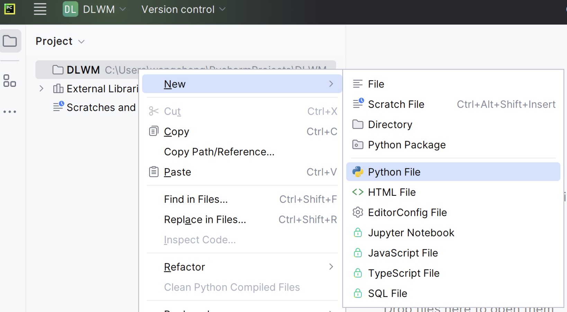
Task: Choose Copy Path/Reference...
Action: (242, 152)
